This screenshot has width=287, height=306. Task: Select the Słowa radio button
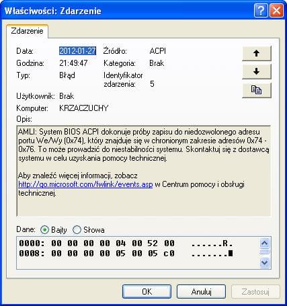(77, 230)
